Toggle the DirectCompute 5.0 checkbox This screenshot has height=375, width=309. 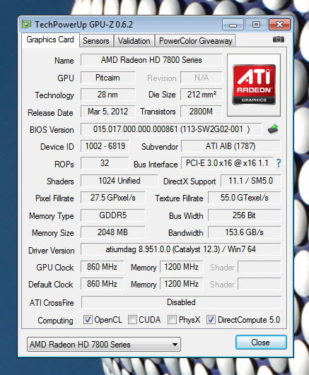(x=211, y=319)
